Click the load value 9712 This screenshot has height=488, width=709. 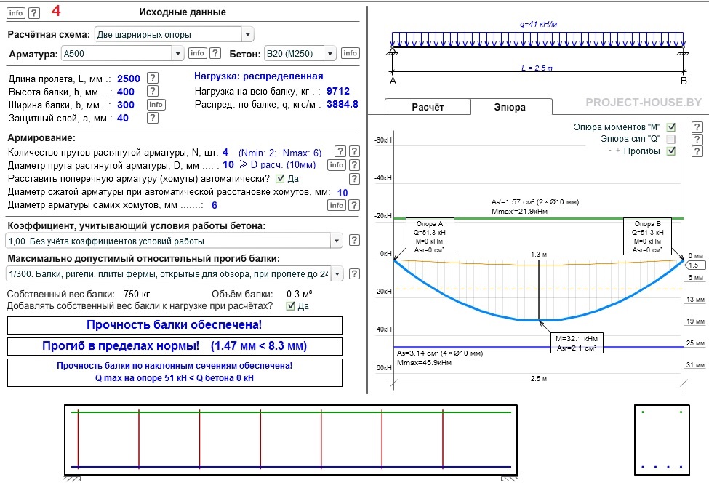337,91
